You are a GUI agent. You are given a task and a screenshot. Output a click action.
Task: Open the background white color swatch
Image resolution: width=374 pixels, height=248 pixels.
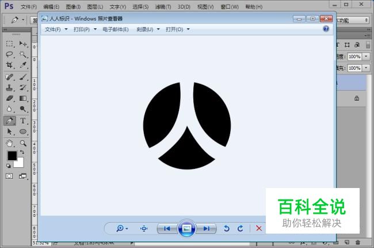(20, 164)
